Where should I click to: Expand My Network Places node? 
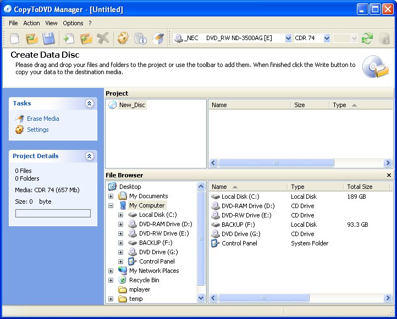coord(111,271)
